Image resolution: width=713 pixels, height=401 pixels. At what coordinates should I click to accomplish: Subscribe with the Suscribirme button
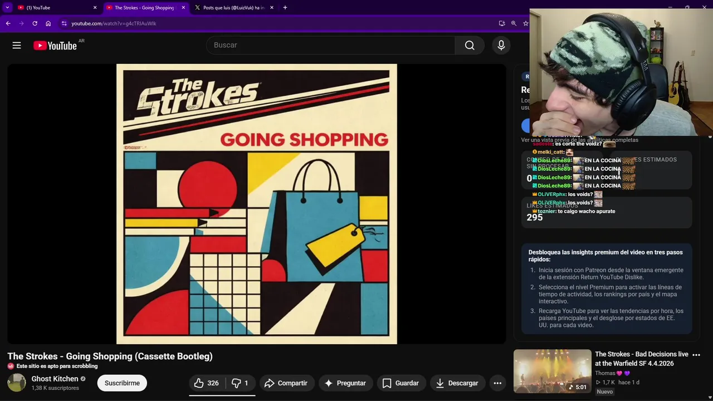pyautogui.click(x=122, y=383)
